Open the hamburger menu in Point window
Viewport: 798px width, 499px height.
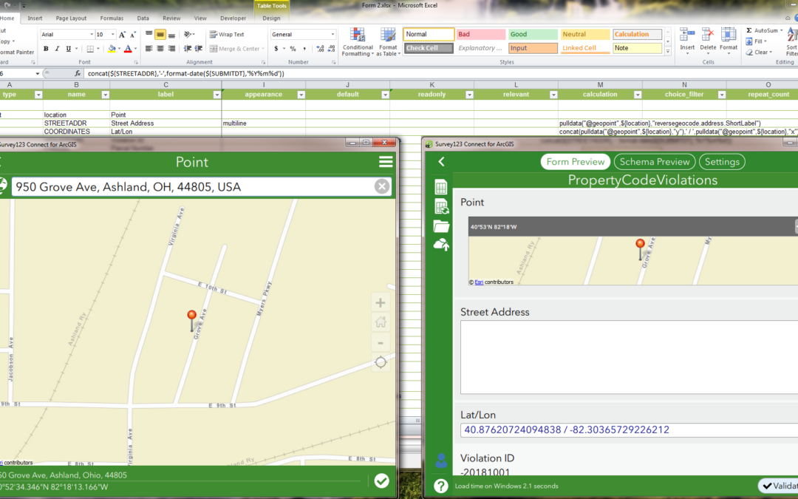(x=386, y=162)
